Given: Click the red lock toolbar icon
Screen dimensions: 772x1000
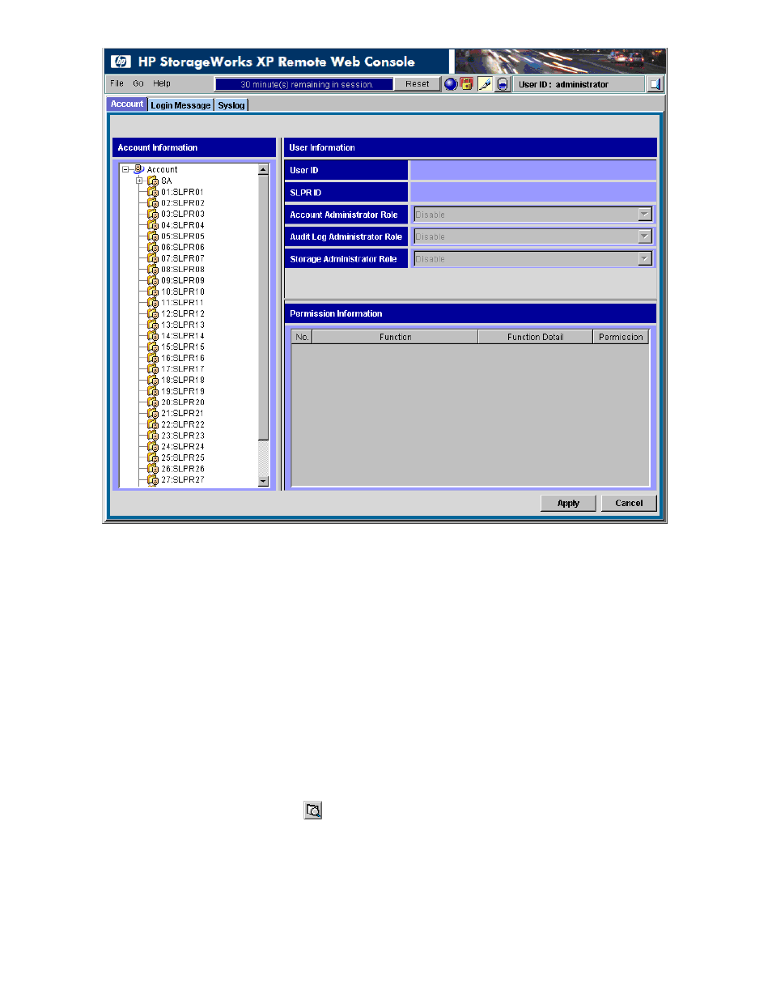Looking at the screenshot, I should click(x=467, y=83).
